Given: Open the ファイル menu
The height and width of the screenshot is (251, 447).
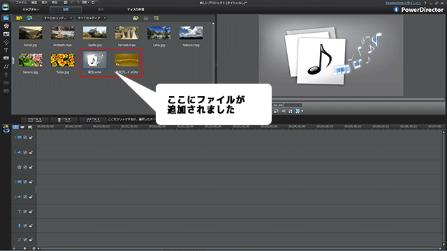Looking at the screenshot, I should coord(21,3).
